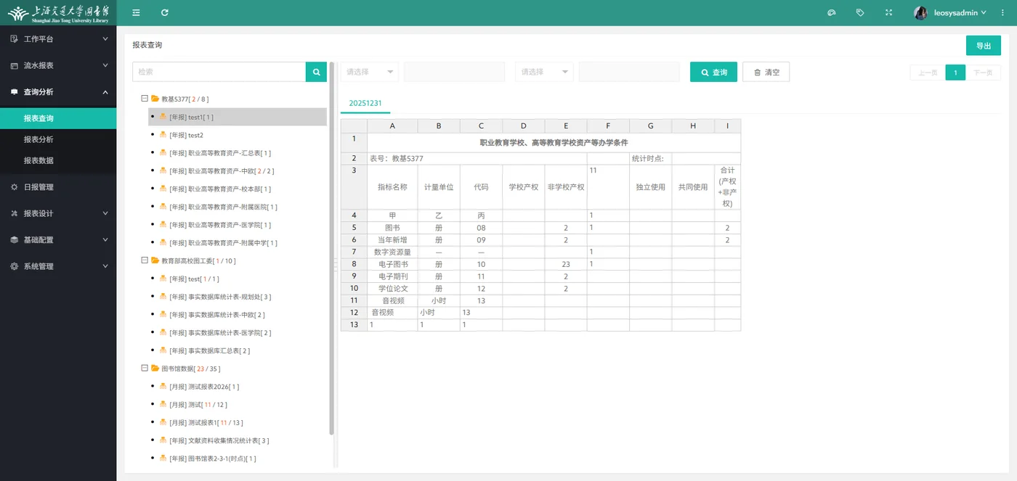Open 系统管理 menu item
The width and height of the screenshot is (1017, 481).
tap(58, 266)
